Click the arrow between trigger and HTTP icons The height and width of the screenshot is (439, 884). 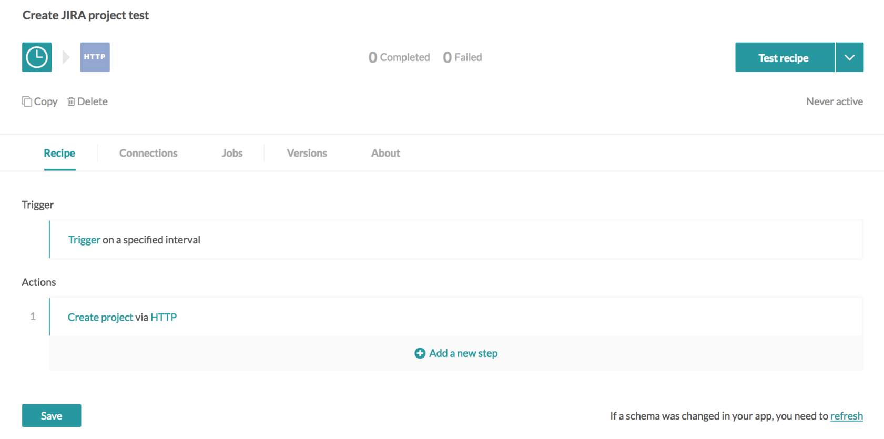point(66,57)
